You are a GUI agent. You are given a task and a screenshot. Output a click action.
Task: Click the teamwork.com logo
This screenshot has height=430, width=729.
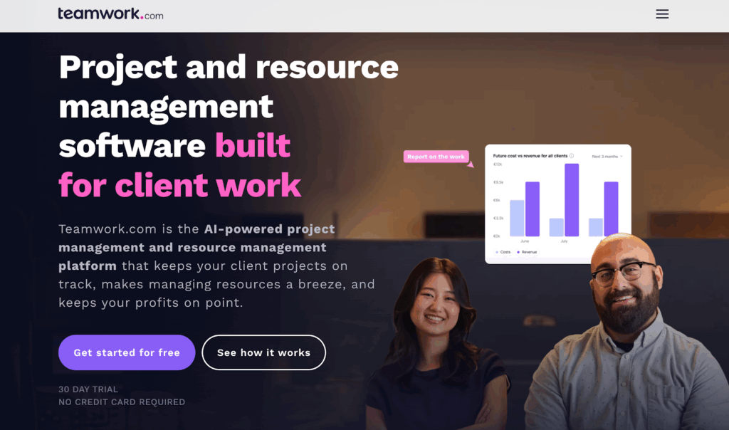pyautogui.click(x=110, y=14)
